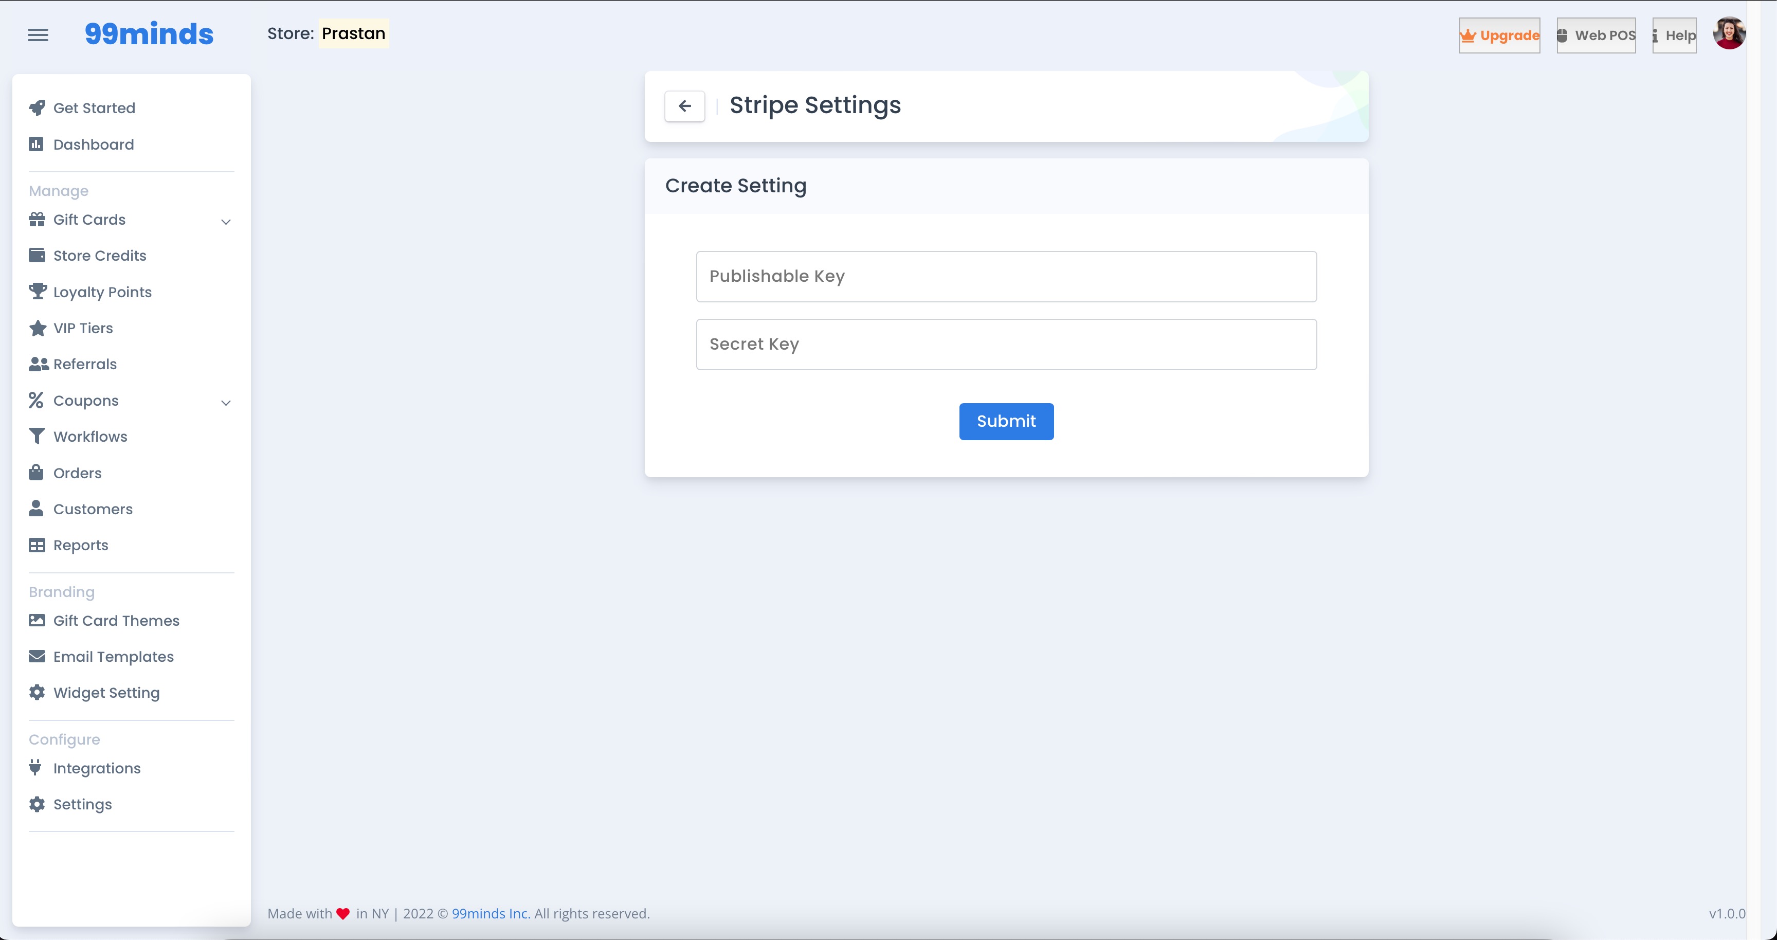1777x940 pixels.
Task: Open Store Credits in sidebar
Action: 100,255
